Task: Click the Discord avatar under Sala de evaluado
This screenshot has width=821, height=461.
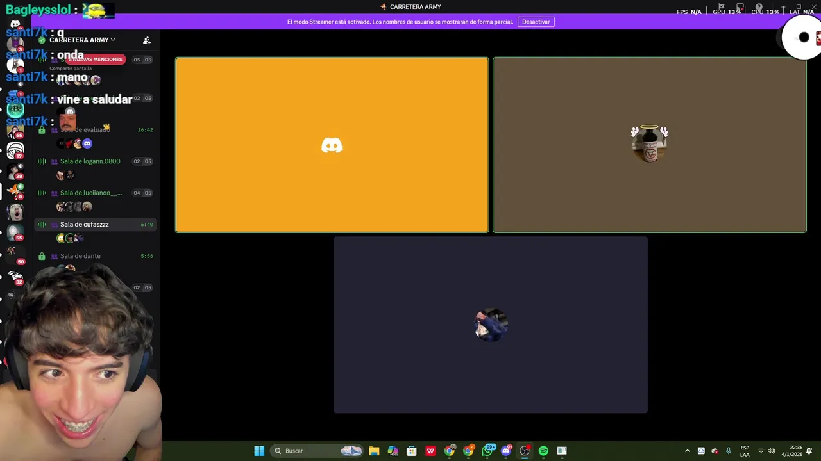Action: [x=87, y=143]
